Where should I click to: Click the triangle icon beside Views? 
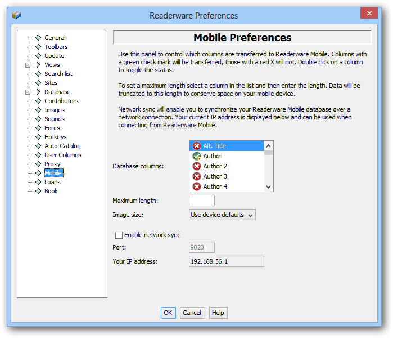(x=38, y=65)
